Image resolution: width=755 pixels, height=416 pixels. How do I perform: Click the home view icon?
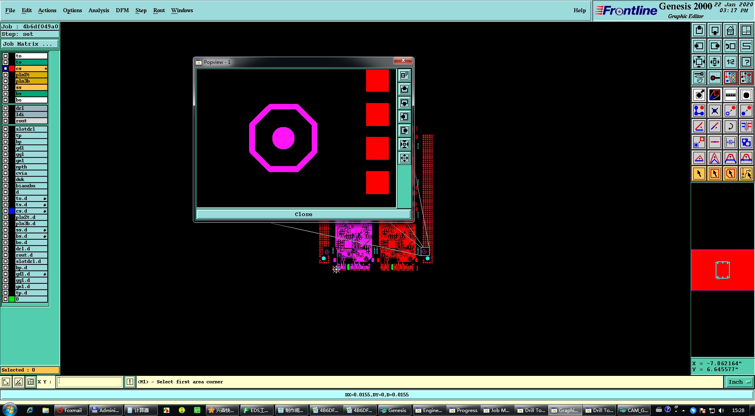[730, 30]
